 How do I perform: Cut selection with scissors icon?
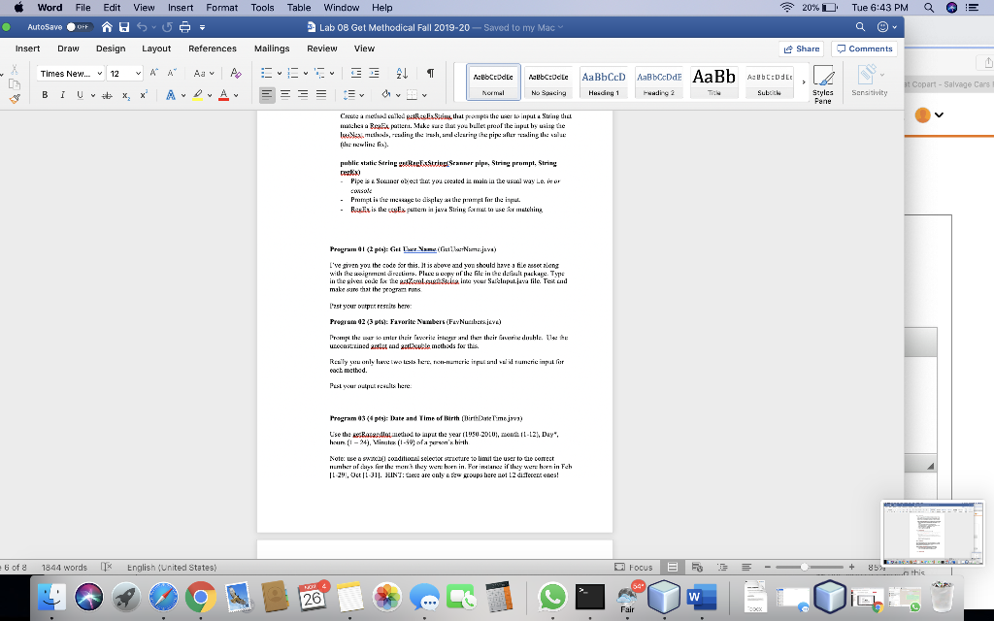[14, 70]
